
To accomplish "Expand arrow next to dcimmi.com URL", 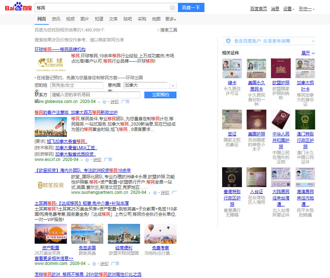I will coord(89,264).
